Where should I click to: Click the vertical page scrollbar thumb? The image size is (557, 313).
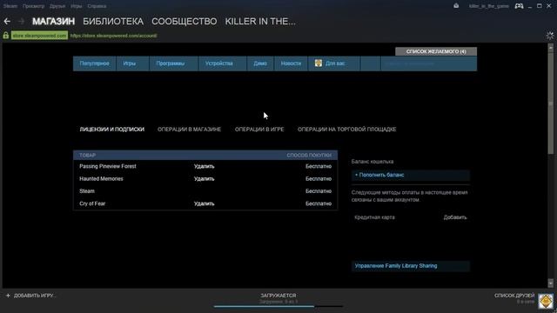551,103
